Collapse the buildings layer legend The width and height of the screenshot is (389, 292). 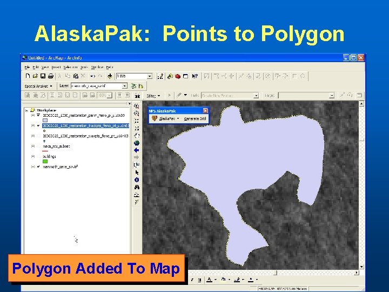[x=33, y=156]
